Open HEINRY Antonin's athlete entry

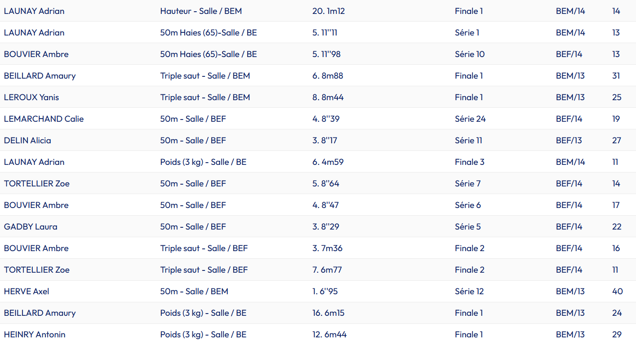tap(35, 335)
